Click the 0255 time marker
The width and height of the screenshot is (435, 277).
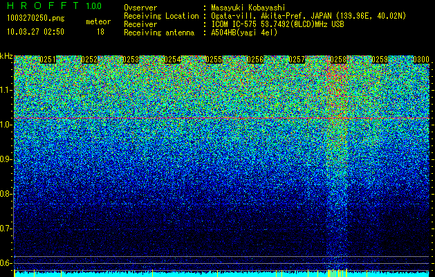tap(214, 60)
